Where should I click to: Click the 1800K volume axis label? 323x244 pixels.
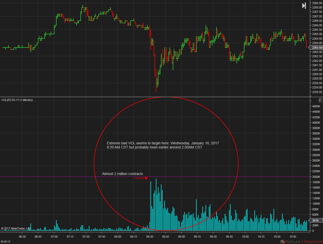click(316, 182)
